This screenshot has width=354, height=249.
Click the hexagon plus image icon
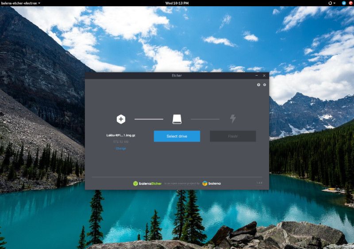(121, 119)
